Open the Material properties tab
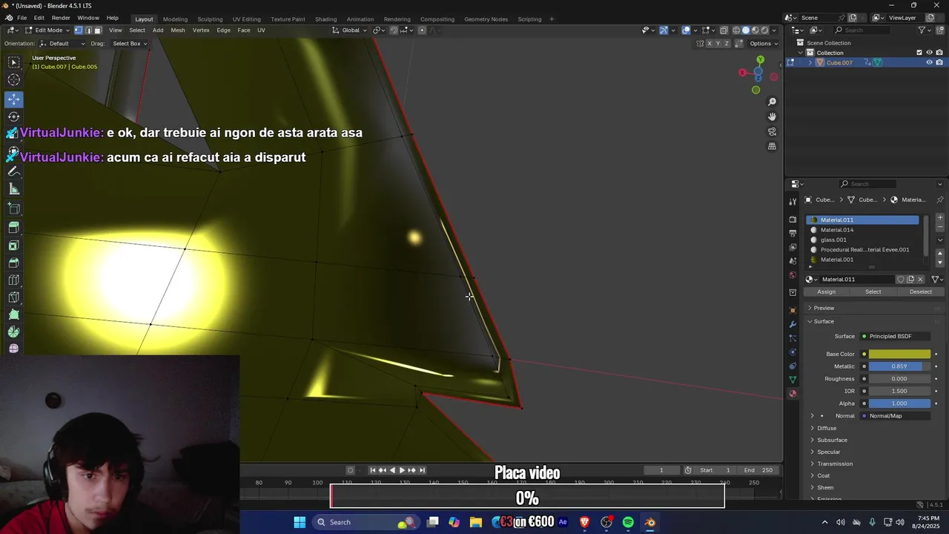The width and height of the screenshot is (949, 534). (x=793, y=394)
